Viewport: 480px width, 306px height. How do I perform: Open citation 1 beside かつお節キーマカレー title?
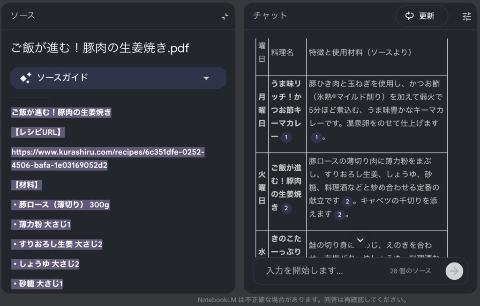click(286, 138)
